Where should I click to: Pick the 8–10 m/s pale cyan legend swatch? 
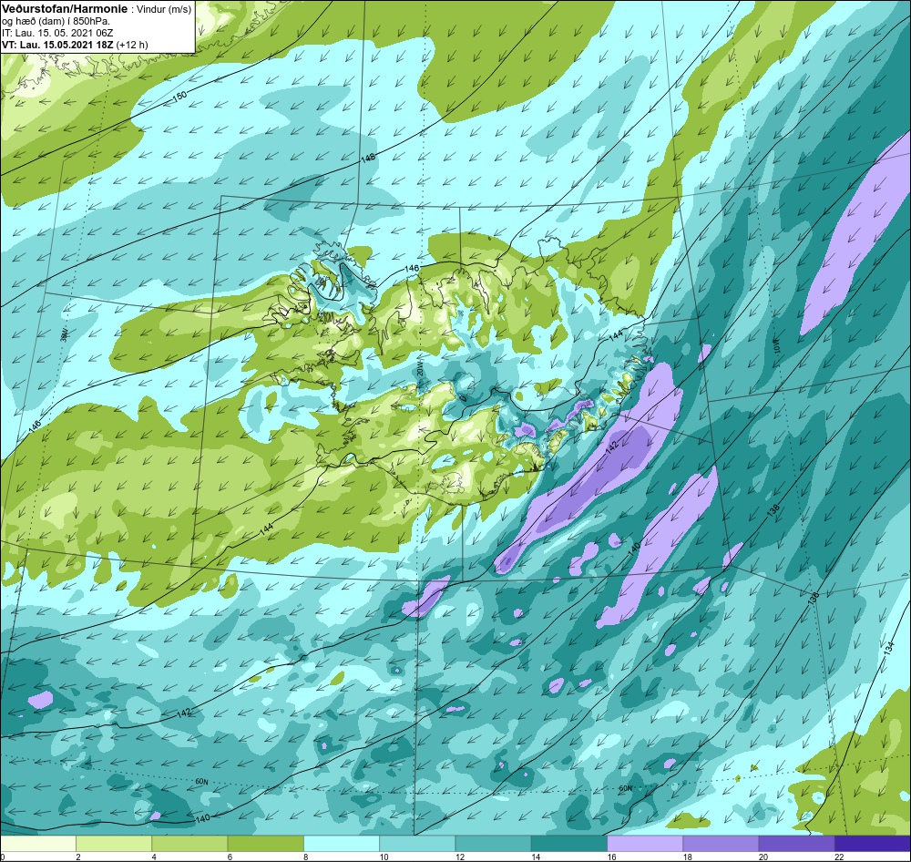[342, 842]
